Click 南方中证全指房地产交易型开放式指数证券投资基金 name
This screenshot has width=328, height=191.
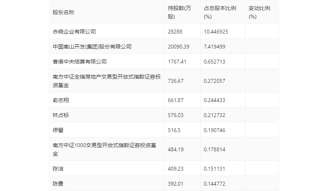pyautogui.click(x=107, y=81)
